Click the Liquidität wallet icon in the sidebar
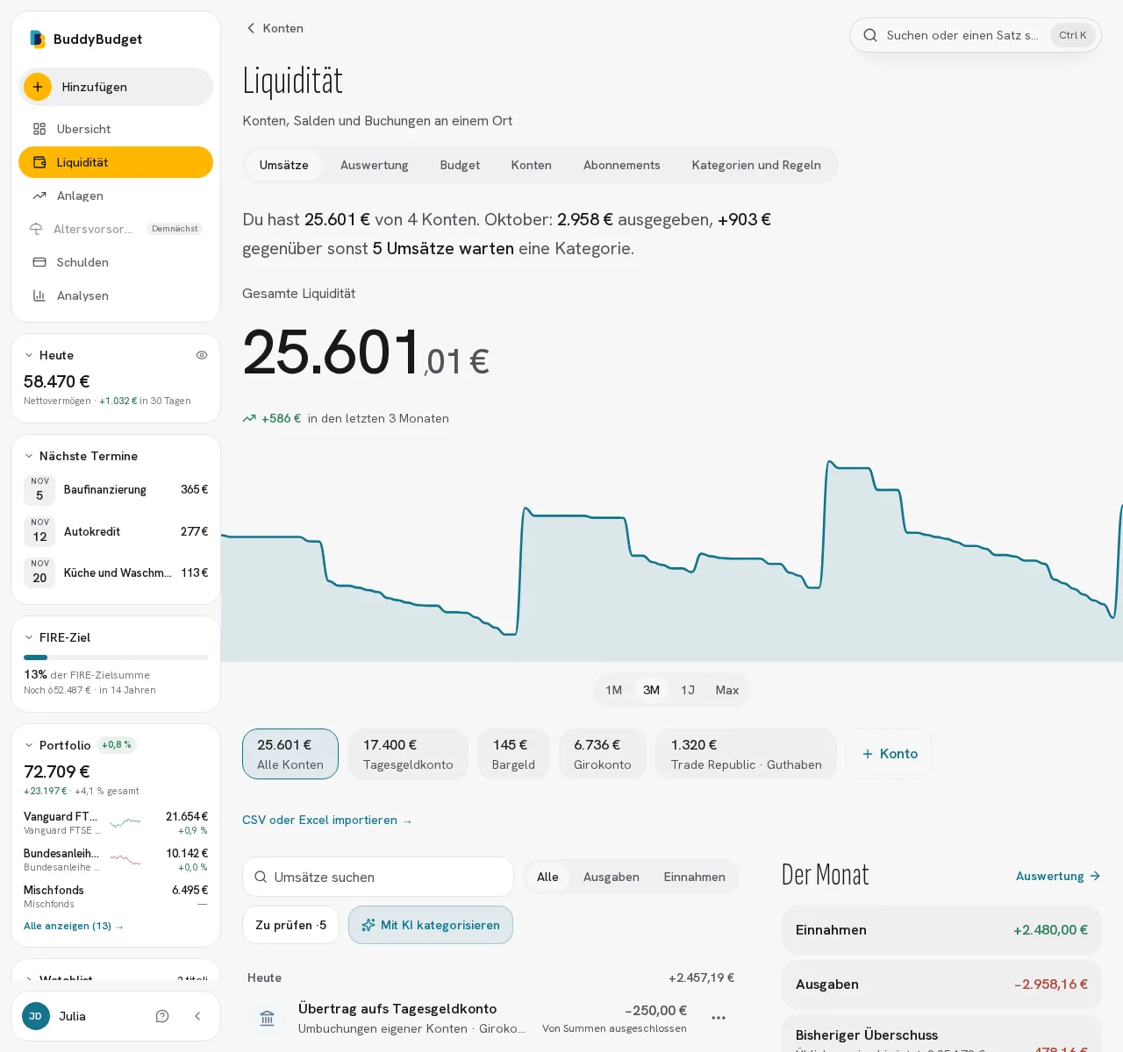This screenshot has width=1123, height=1052. (39, 162)
